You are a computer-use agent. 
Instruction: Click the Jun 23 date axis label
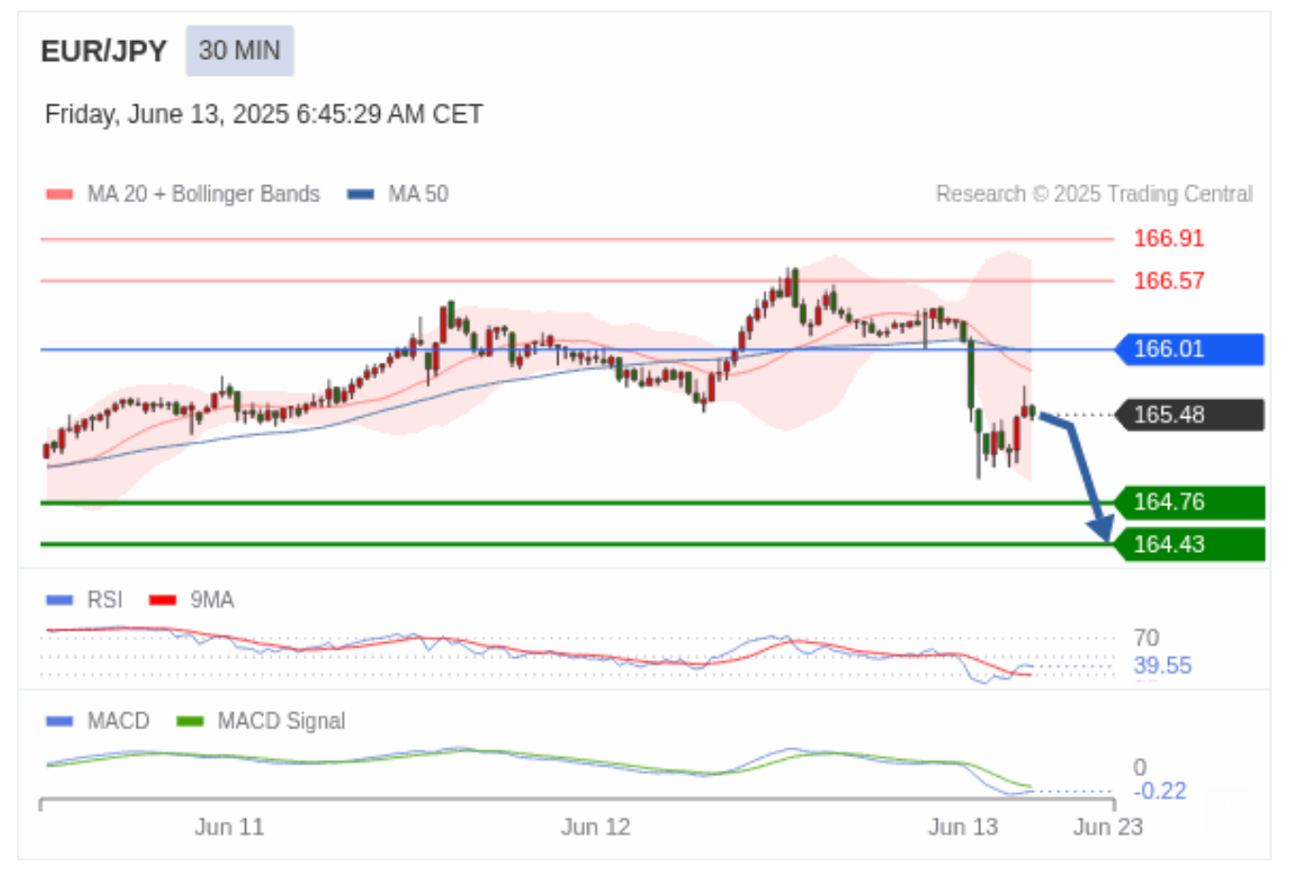pos(1108,827)
